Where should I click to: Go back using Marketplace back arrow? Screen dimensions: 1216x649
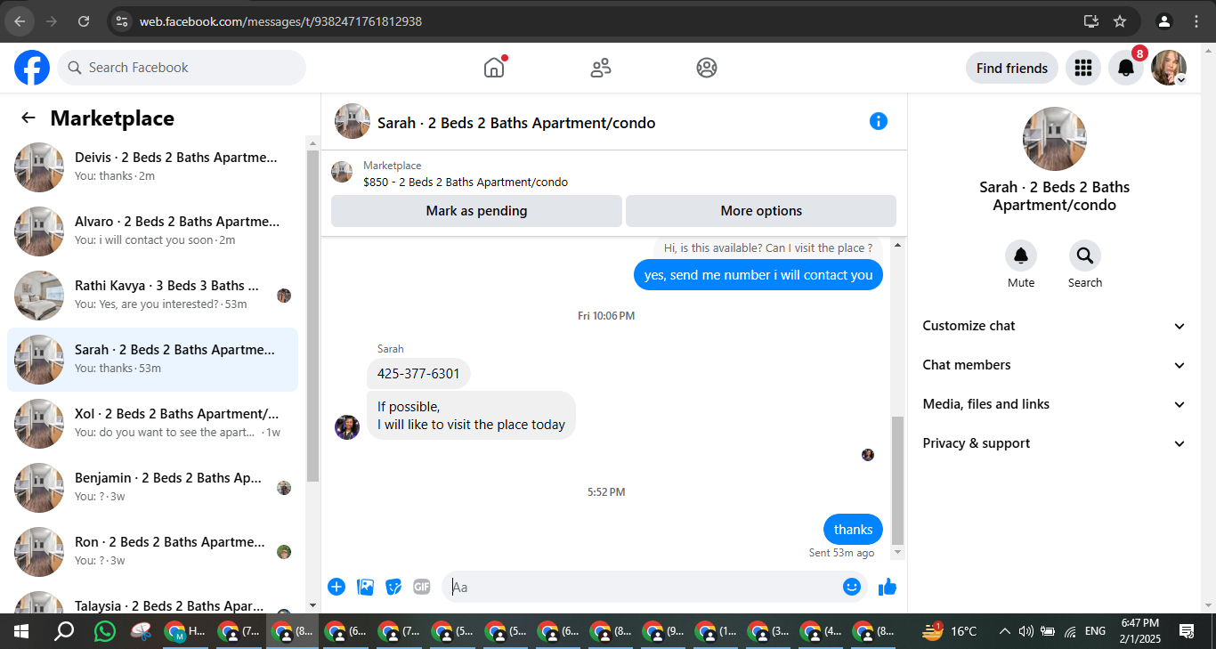coord(28,118)
